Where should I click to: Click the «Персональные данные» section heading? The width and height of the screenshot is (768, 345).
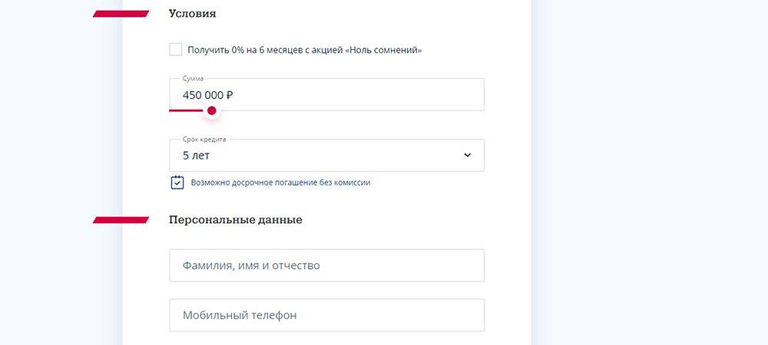[235, 220]
